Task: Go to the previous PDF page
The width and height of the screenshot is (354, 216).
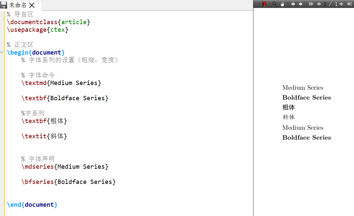Action: point(319,4)
